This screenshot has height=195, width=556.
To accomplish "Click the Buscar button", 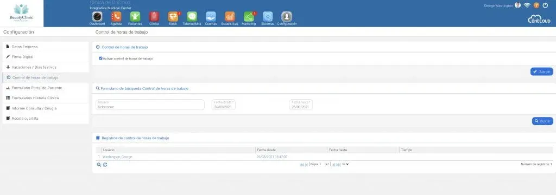I will click(x=542, y=121).
